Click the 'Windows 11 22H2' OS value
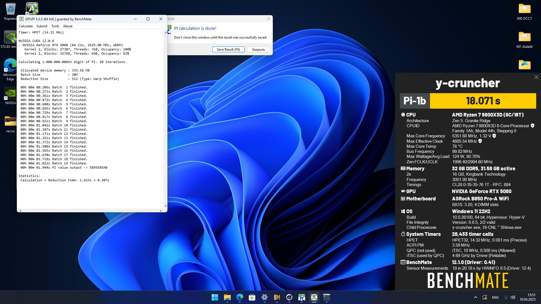 (x=471, y=211)
